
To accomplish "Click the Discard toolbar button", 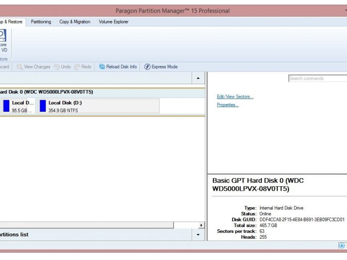I will (x=5, y=67).
